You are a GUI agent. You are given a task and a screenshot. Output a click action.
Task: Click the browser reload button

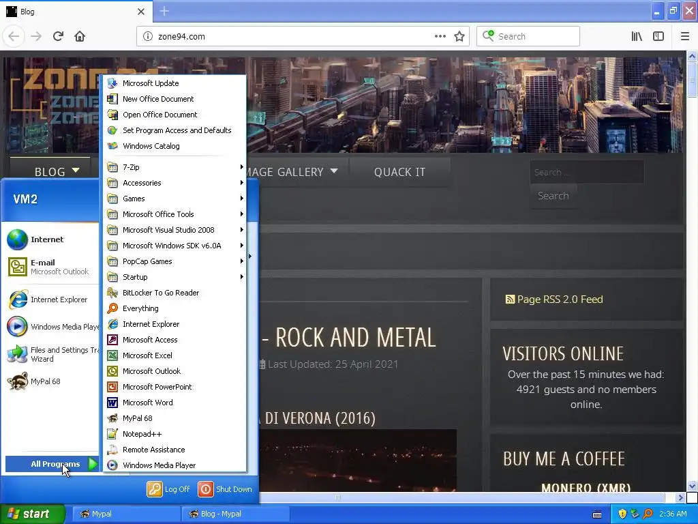tap(58, 36)
